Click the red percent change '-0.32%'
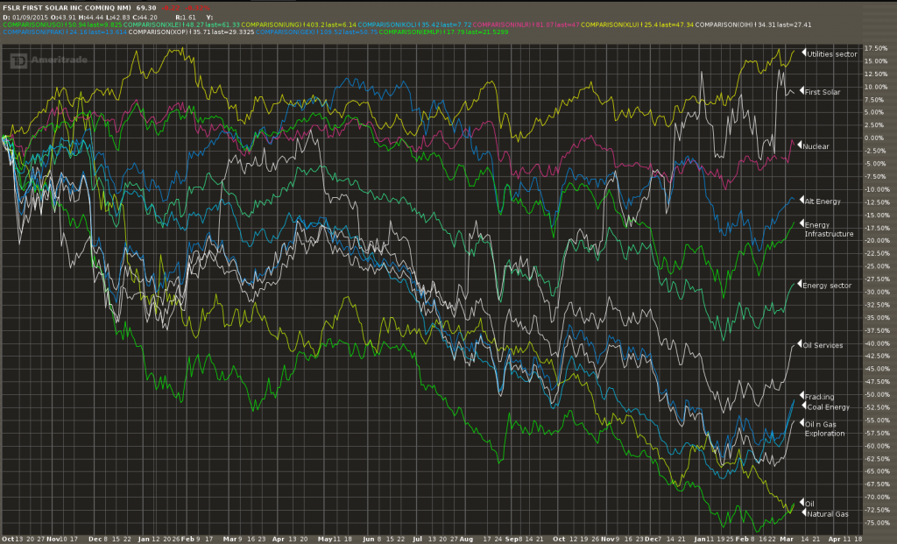This screenshot has height=544, width=897. pos(197,8)
